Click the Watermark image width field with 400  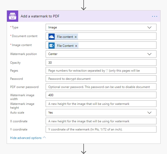pyautogui.click(x=101, y=95)
